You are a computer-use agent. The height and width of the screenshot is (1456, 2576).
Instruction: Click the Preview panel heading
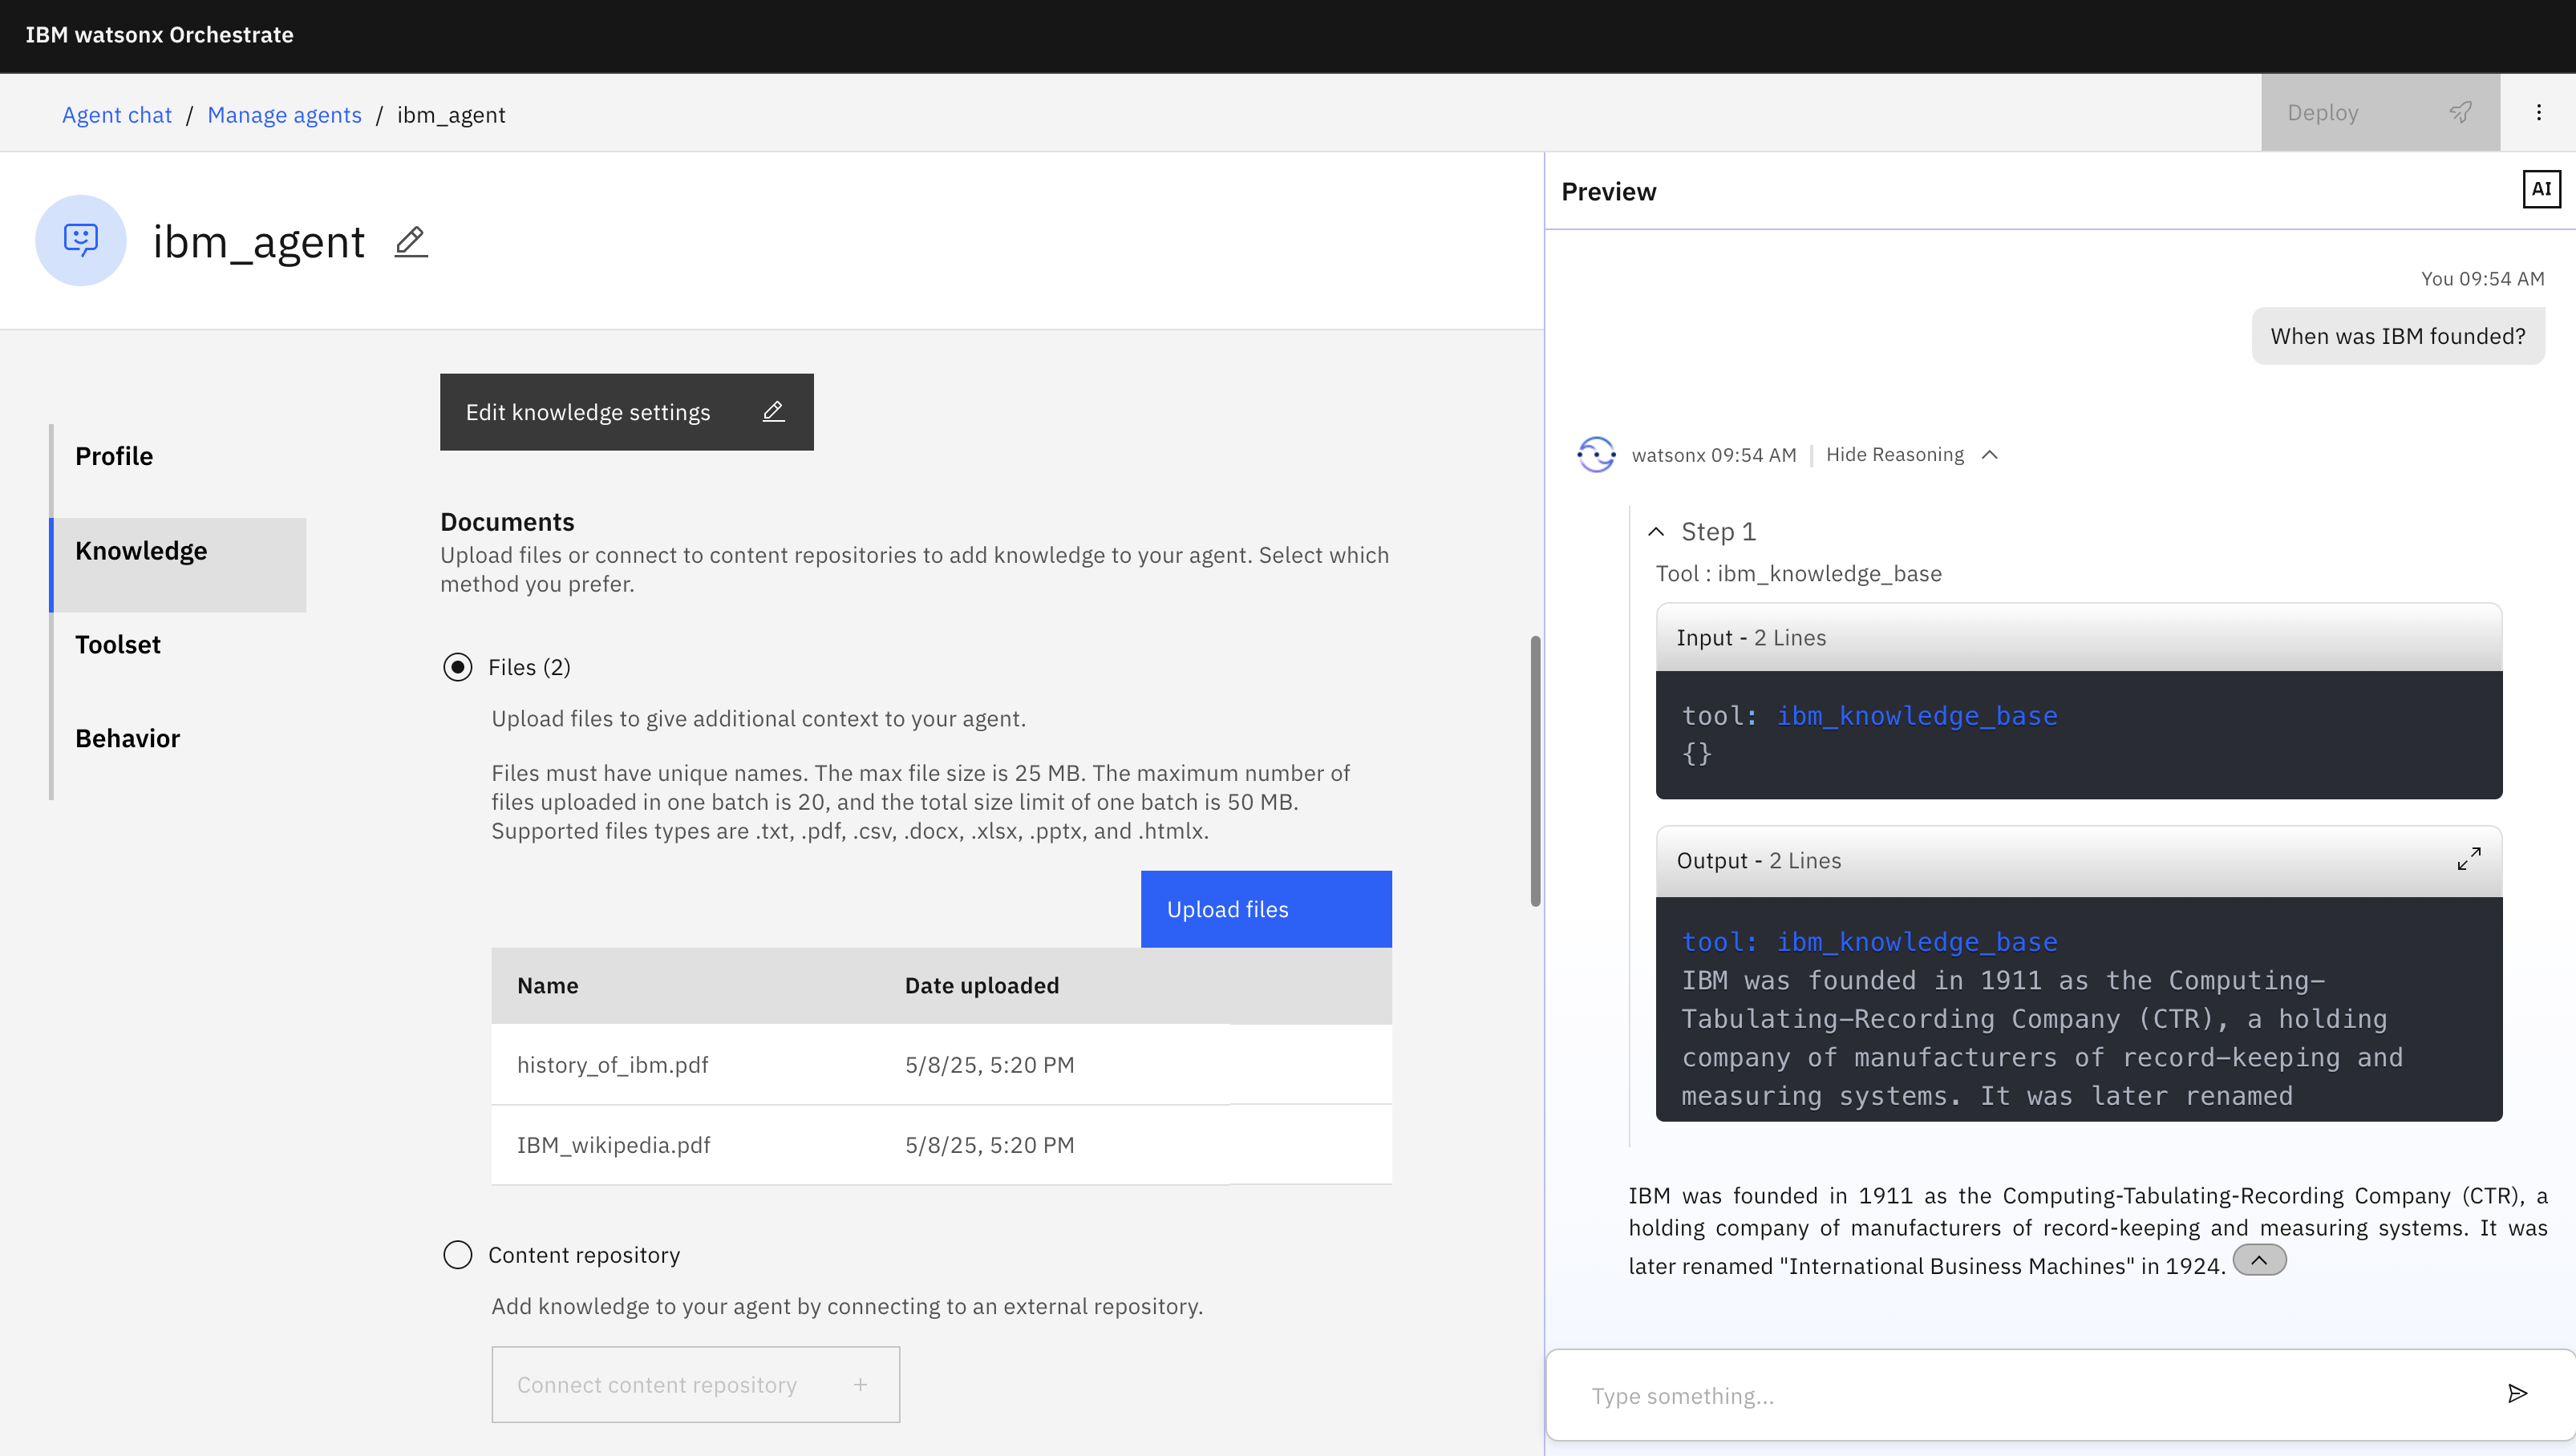point(1608,191)
